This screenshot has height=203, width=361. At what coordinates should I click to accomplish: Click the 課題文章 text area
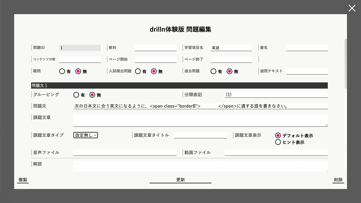200,120
